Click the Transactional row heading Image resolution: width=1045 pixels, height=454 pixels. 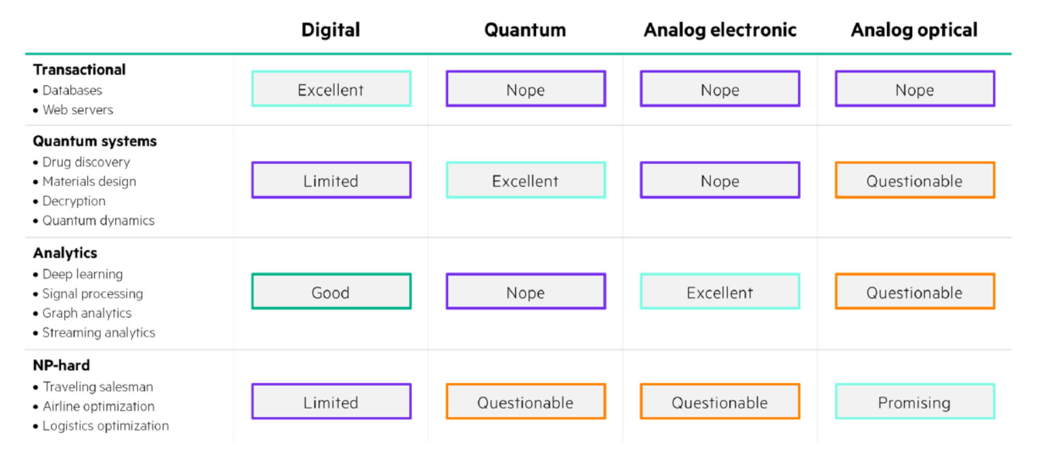click(x=79, y=70)
